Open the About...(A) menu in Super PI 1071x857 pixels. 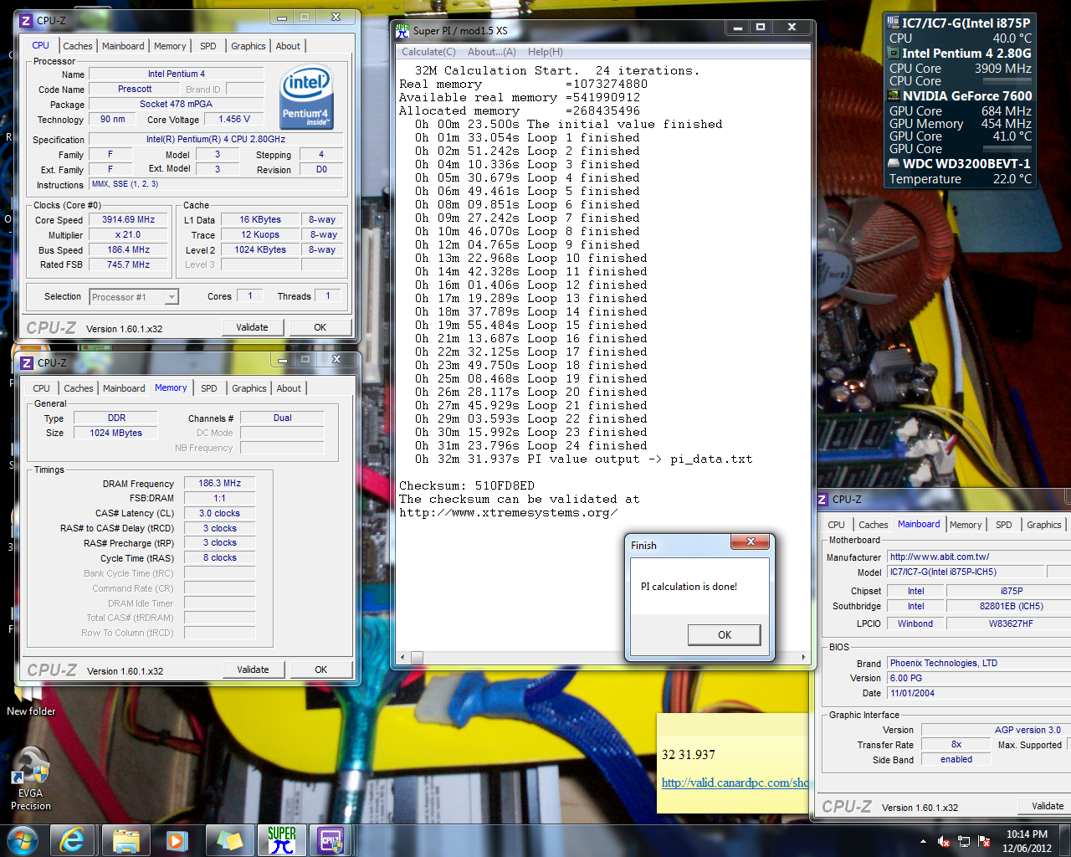[x=492, y=52]
